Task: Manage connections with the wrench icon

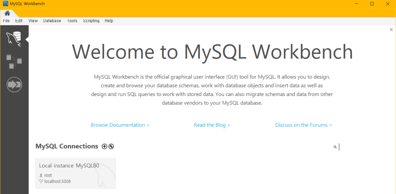Action: (x=111, y=146)
